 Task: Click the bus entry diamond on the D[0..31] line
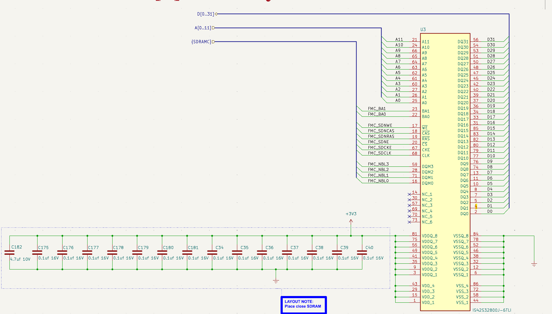coord(216,14)
